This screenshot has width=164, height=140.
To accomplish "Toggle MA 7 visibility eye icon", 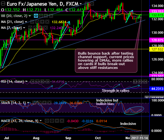I will pos(30,28).
